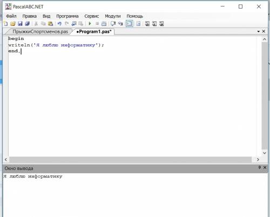Switch to the ПрыжкиСпортсменов.pas tab
Image resolution: width=270 pixels, height=217 pixels.
point(40,31)
